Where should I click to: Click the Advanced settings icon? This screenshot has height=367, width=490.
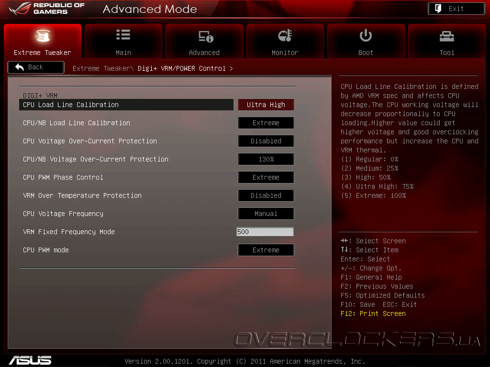(206, 36)
